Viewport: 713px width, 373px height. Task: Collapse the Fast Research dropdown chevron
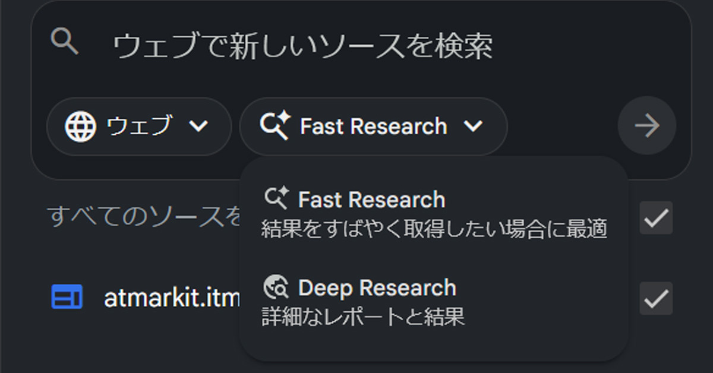coord(473,126)
